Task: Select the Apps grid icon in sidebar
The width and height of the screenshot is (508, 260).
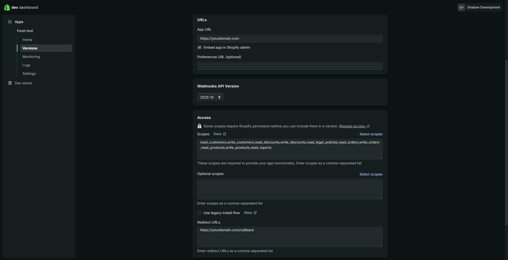Action: [10, 22]
